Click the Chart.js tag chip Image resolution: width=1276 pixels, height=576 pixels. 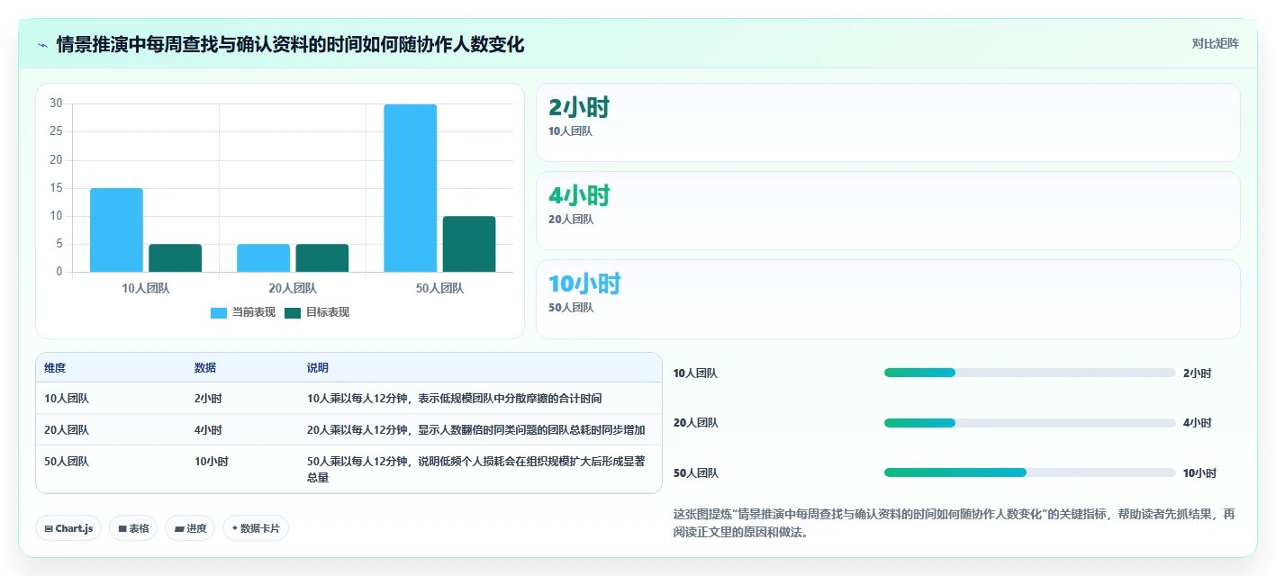point(68,528)
